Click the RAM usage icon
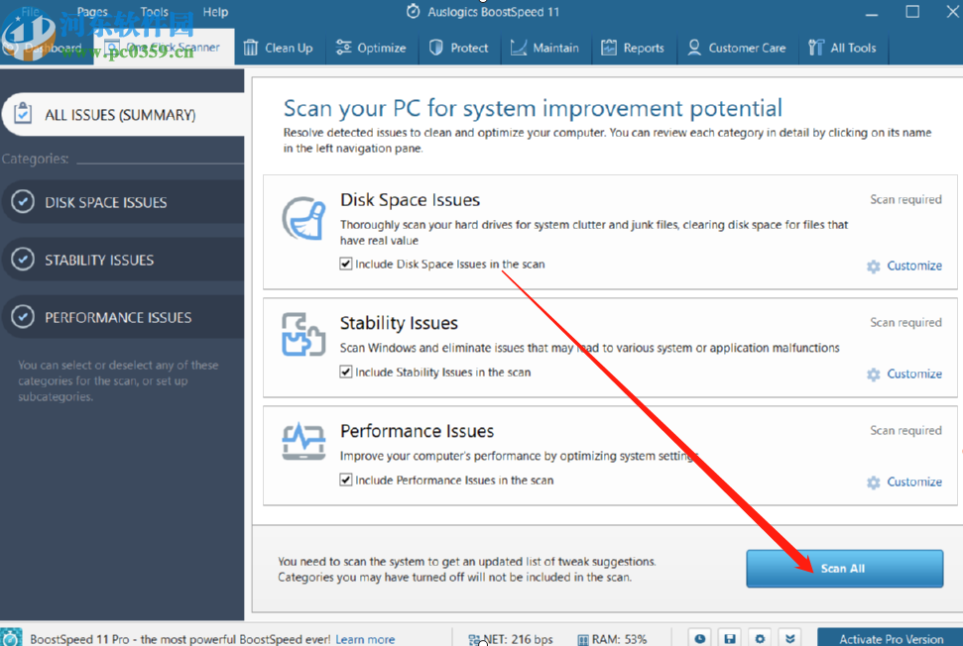 pyautogui.click(x=583, y=640)
